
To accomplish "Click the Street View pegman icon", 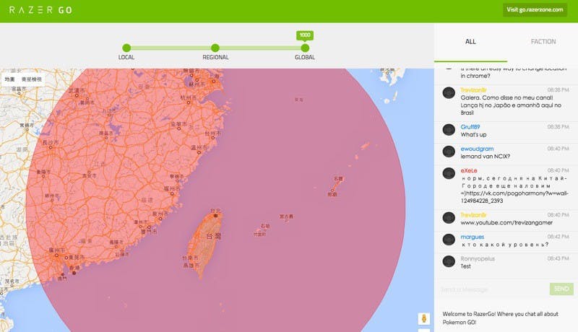I will pyautogui.click(x=424, y=318).
